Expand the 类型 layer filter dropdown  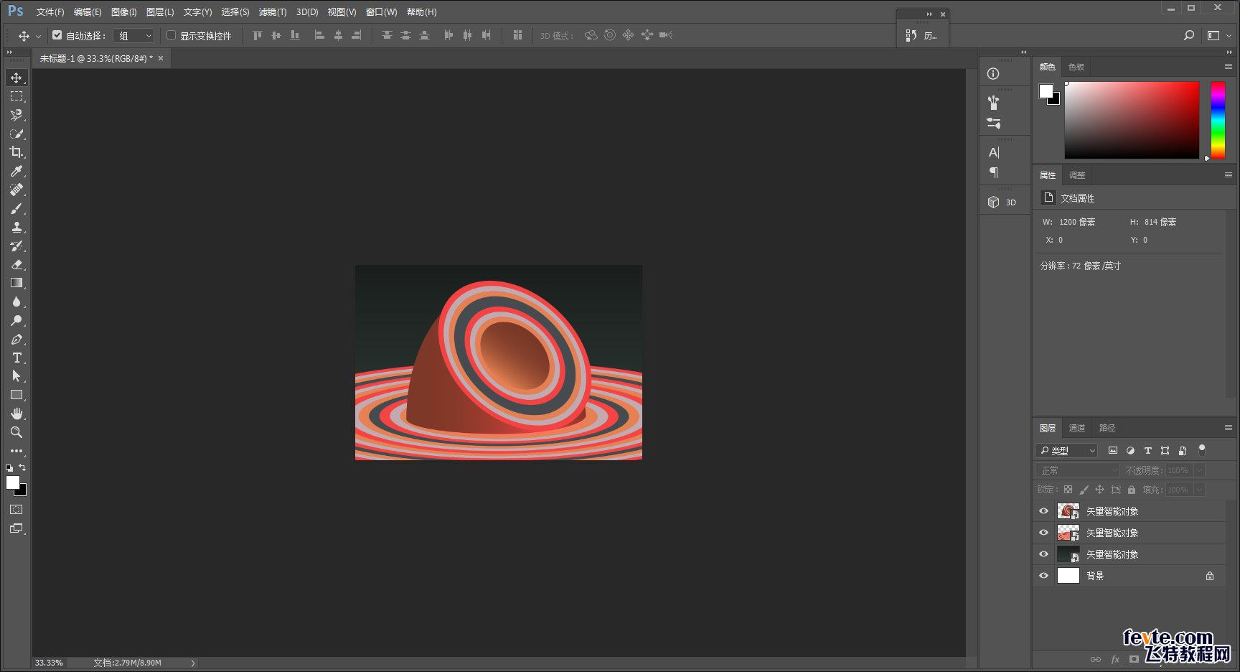1067,451
